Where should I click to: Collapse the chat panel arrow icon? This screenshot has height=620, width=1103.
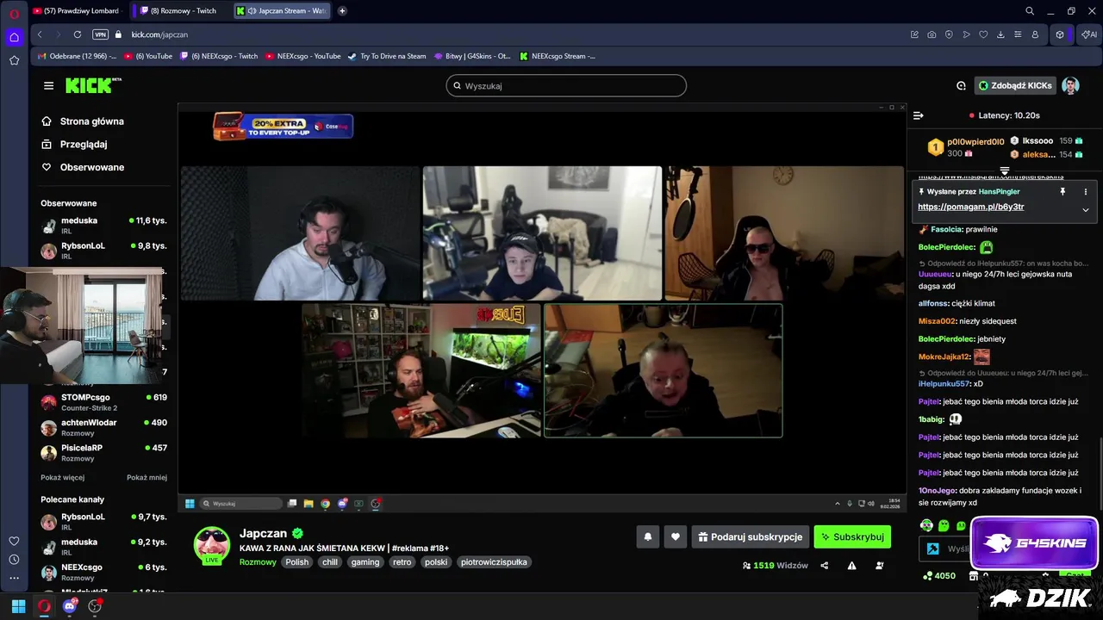tap(919, 115)
